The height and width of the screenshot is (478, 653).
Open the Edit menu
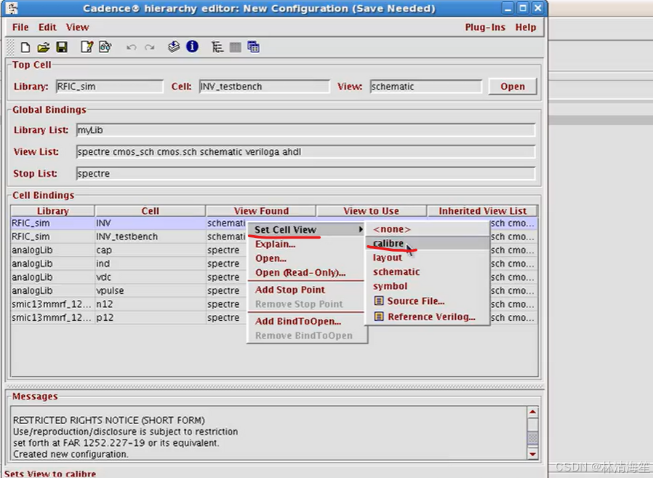pyautogui.click(x=47, y=28)
